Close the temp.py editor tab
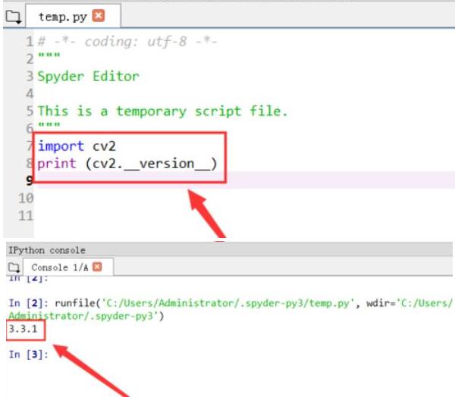This screenshot has width=455, height=397. (x=97, y=16)
